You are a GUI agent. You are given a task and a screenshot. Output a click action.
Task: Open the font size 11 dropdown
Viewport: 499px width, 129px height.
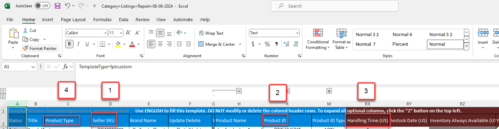(x=121, y=33)
